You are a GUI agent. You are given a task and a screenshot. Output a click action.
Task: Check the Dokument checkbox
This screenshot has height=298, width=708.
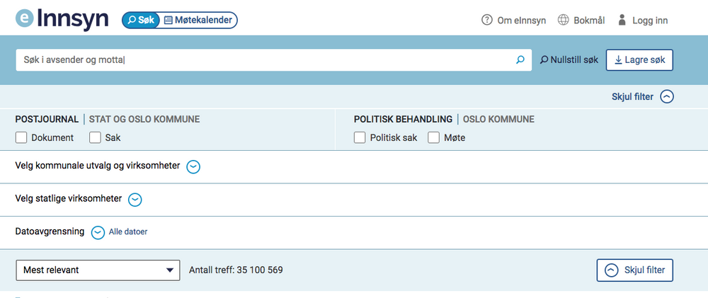(x=21, y=138)
